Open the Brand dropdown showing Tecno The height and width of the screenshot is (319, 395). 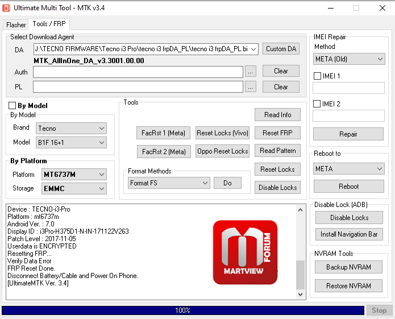(x=71, y=129)
